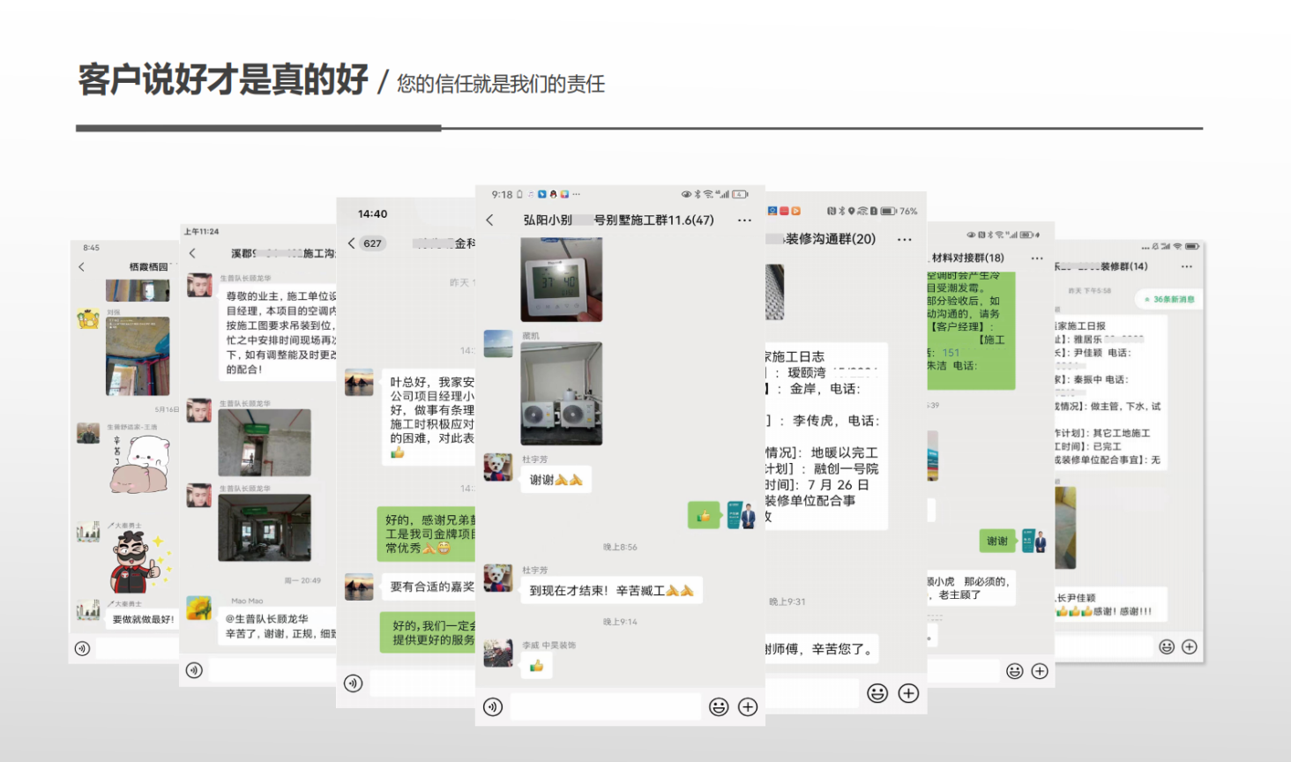1291x762 pixels.
Task: Open more options in 弘阳小别 施工群 chat
Action: coord(745,220)
